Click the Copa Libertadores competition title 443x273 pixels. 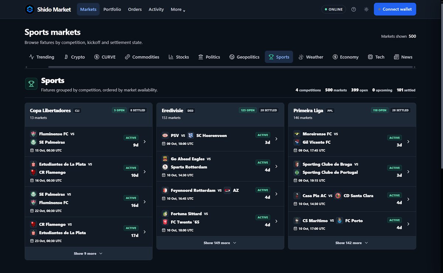click(50, 110)
